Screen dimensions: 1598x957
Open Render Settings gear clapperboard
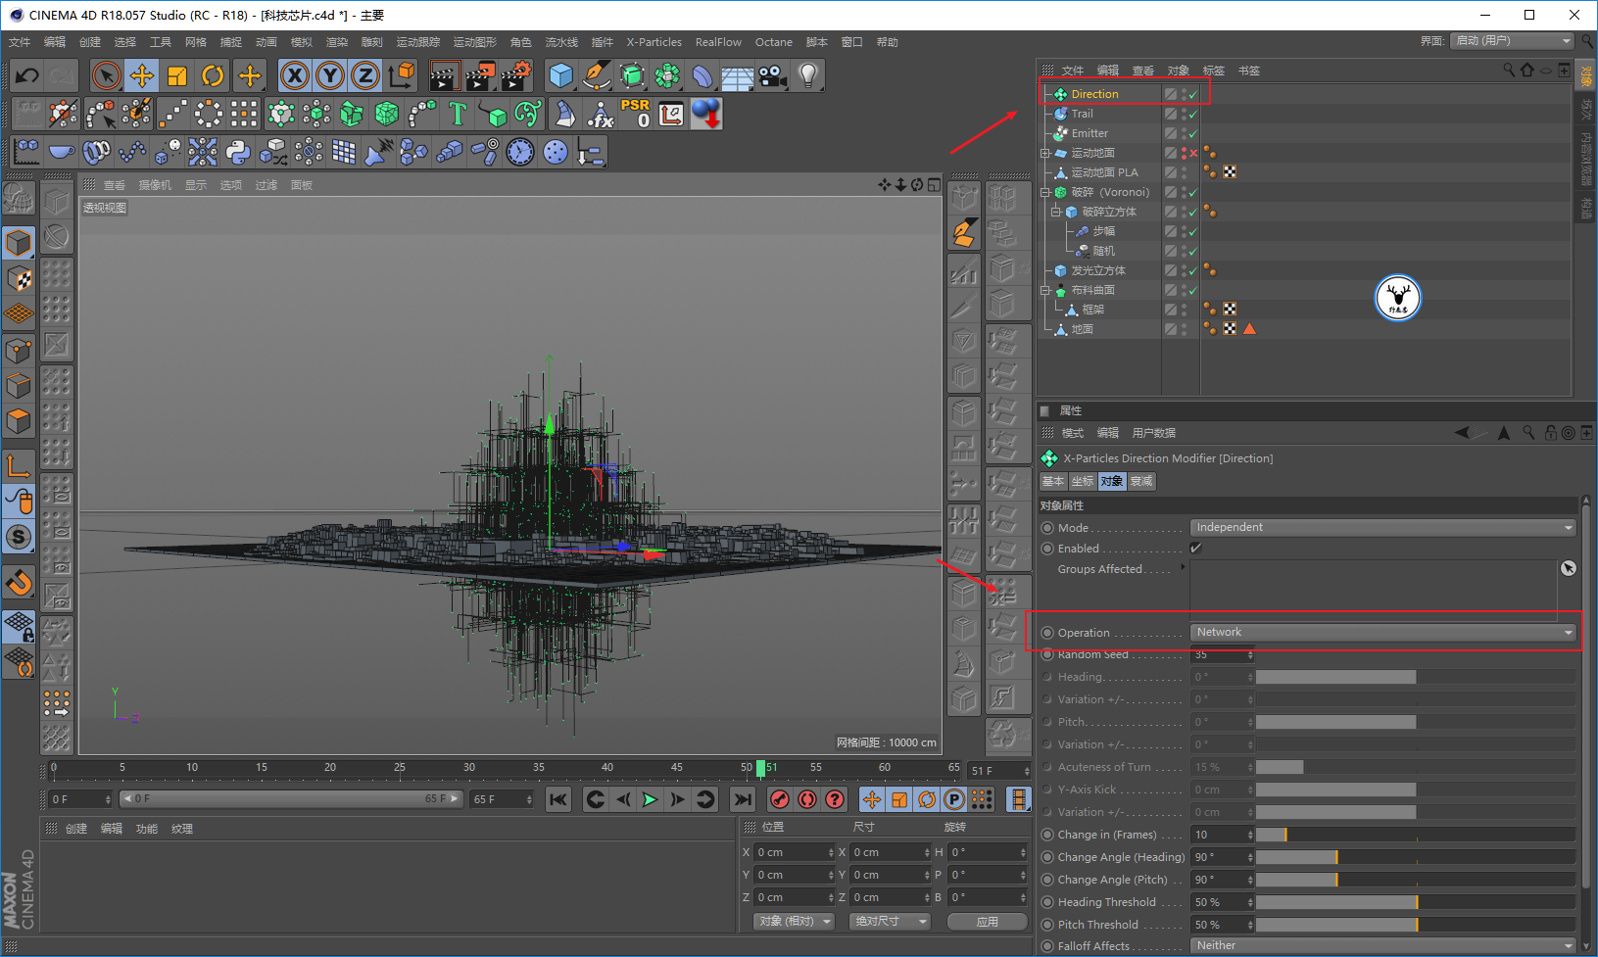point(515,75)
